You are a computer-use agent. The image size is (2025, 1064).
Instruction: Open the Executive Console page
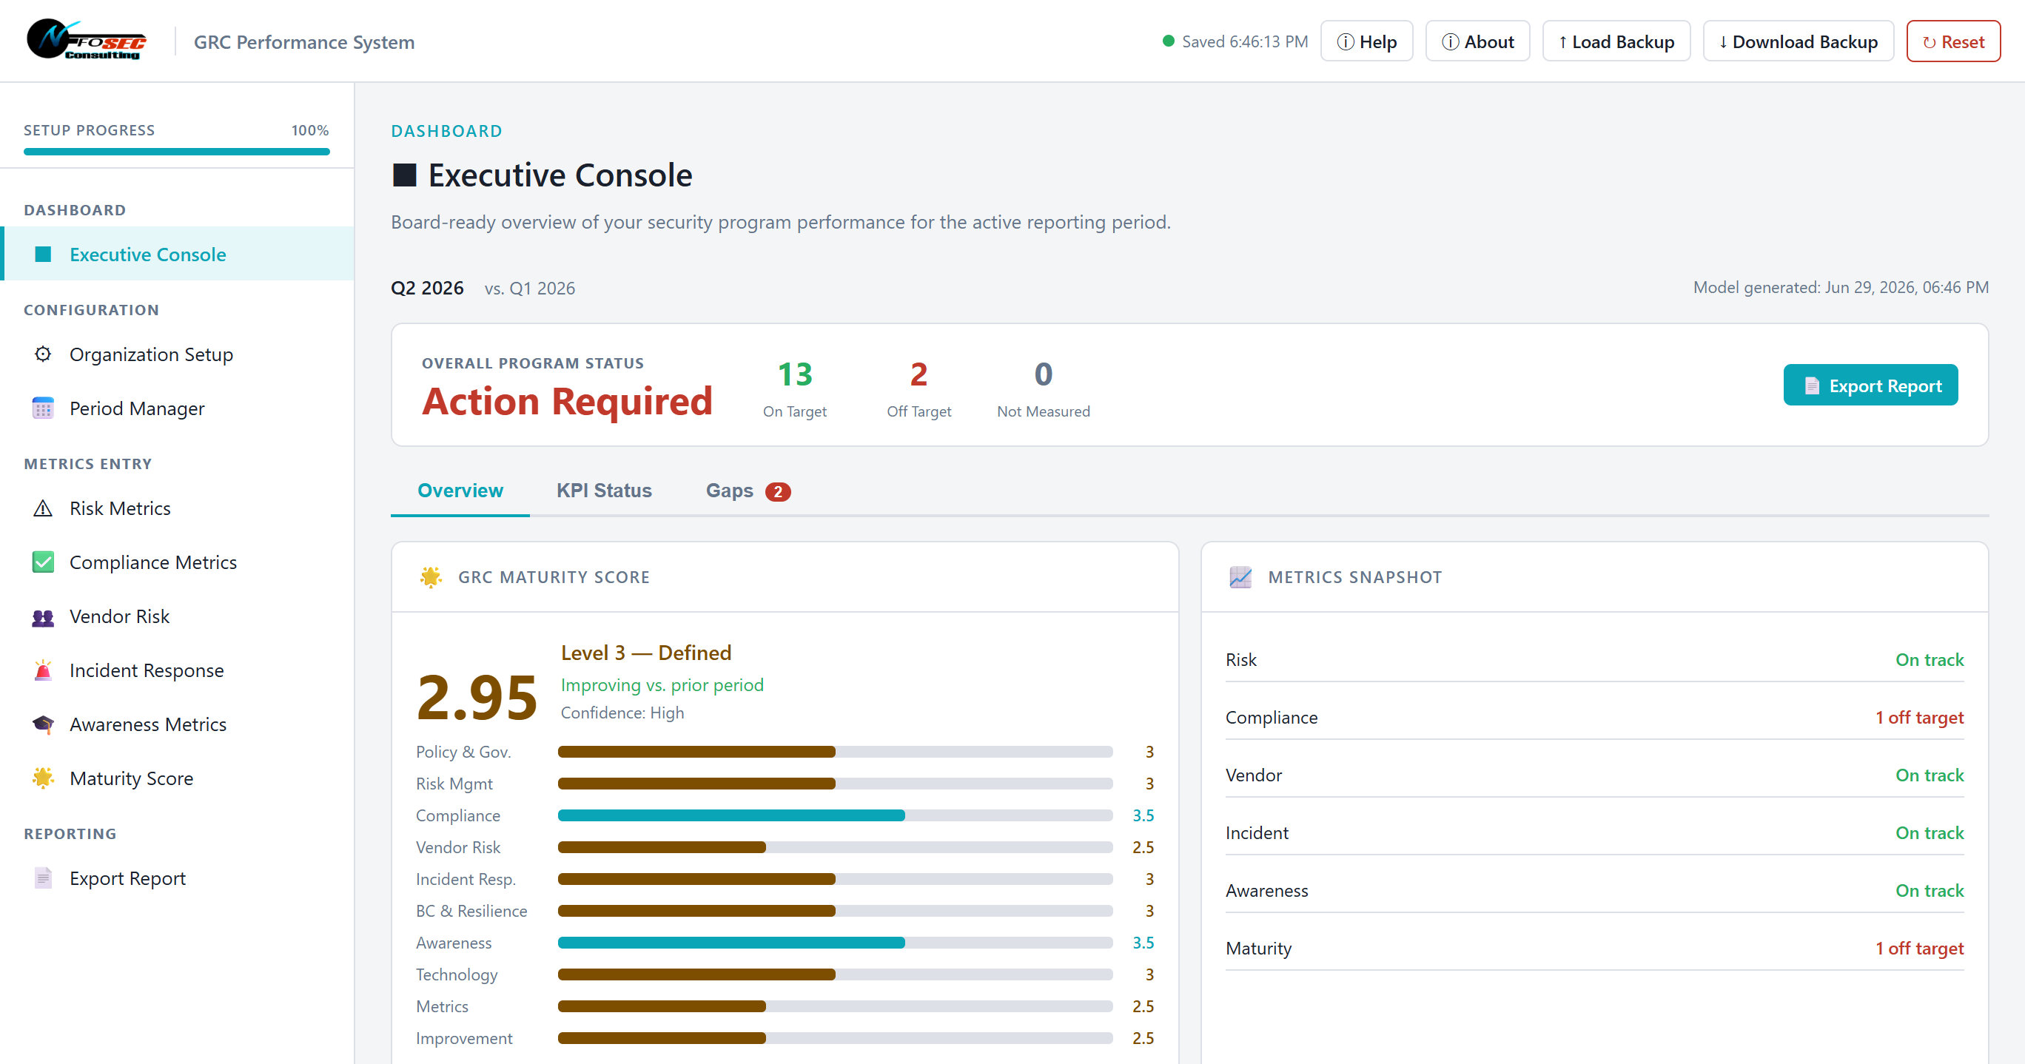(x=178, y=254)
